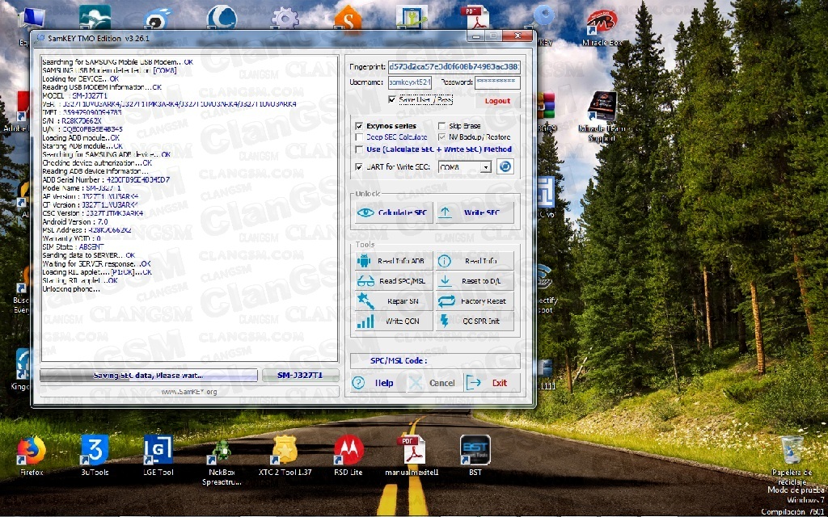Viewport: 828px width, 517px height.
Task: Click the Exit button
Action: pyautogui.click(x=492, y=383)
